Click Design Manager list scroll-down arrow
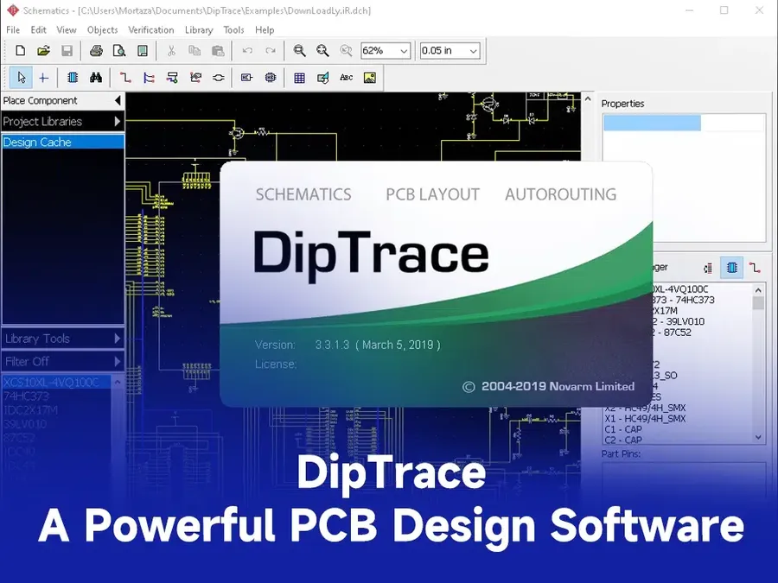 (x=758, y=437)
